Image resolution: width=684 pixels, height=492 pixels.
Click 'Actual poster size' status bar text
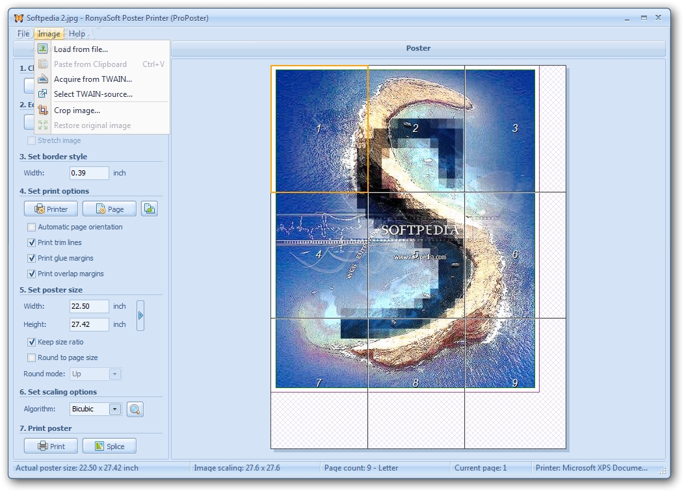click(77, 468)
